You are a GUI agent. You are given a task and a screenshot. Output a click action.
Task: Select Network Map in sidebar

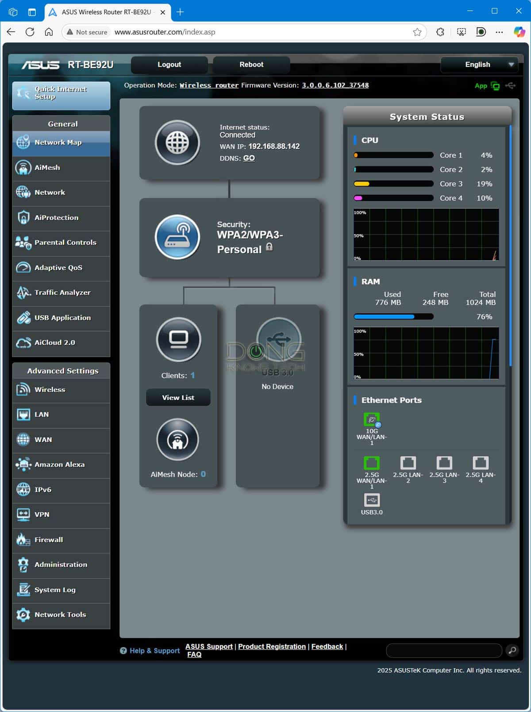pos(61,143)
